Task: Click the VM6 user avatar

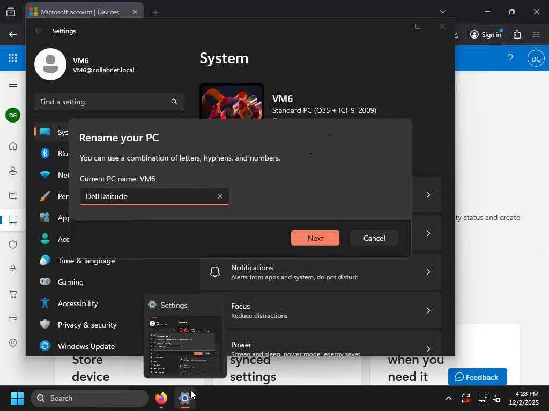Action: click(x=50, y=64)
